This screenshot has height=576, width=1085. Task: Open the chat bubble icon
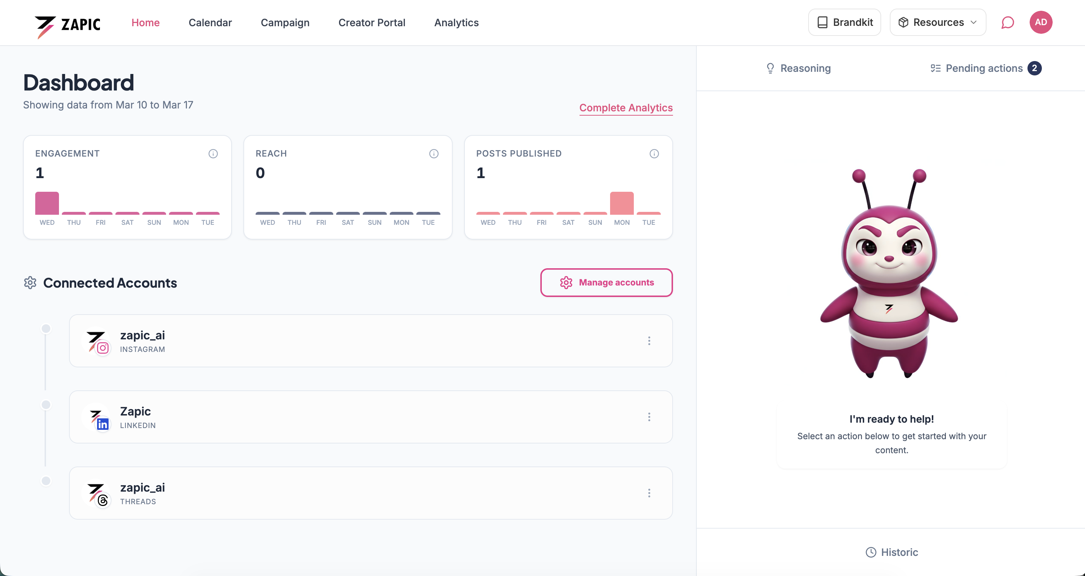point(1007,22)
